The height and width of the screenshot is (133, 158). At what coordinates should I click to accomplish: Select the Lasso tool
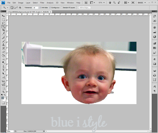click(3, 23)
